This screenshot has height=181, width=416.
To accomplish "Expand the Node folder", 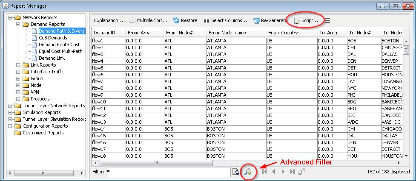I will (x=18, y=85).
